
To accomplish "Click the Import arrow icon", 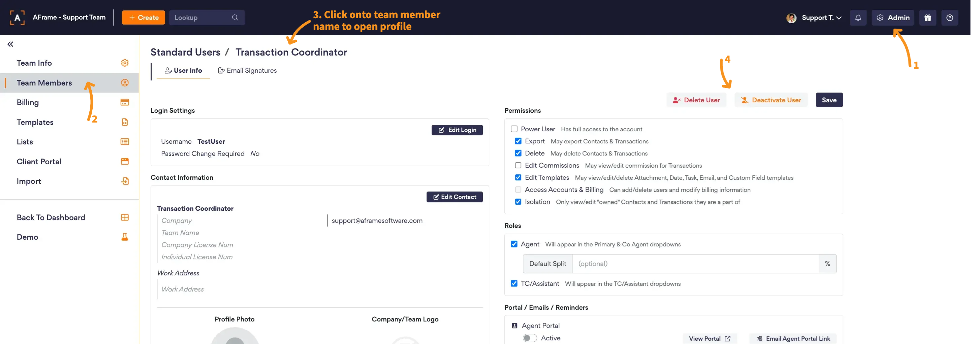I will [125, 181].
